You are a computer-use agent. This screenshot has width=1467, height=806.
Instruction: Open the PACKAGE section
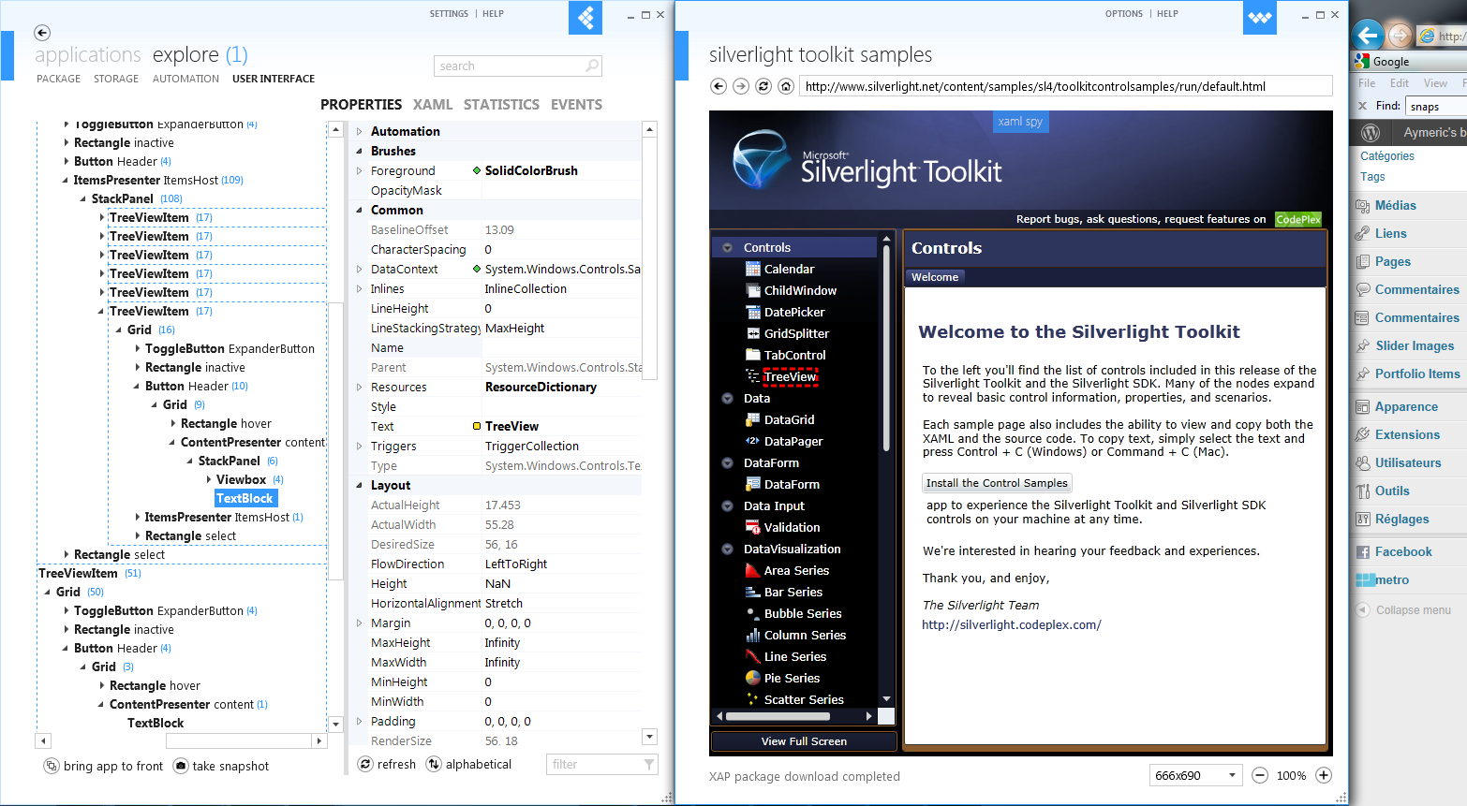coord(58,79)
